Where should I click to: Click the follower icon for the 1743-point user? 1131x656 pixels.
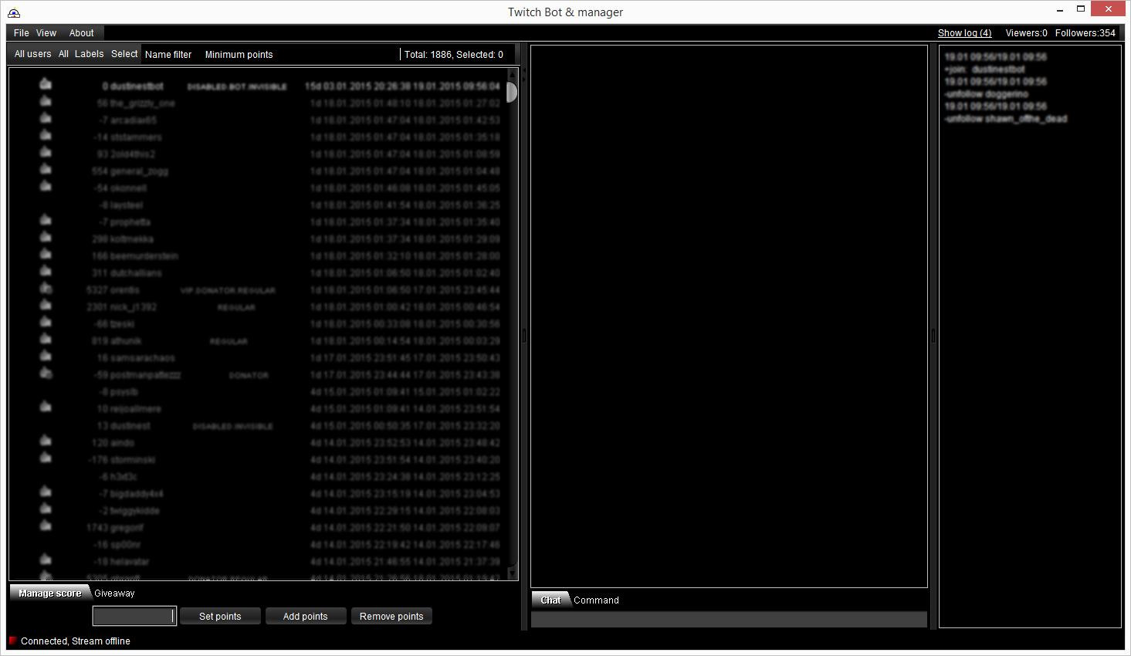pos(46,526)
